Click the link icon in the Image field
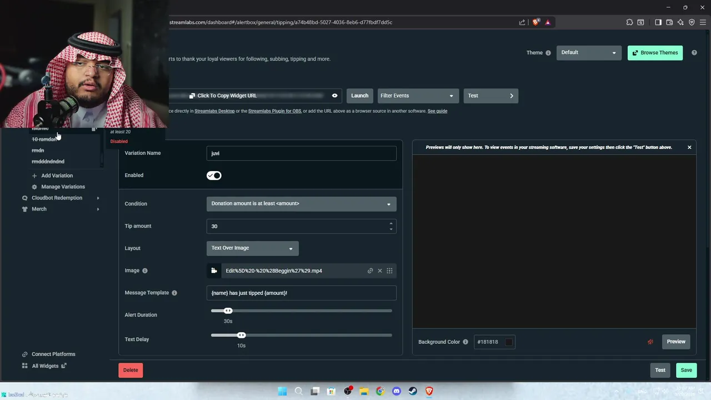The height and width of the screenshot is (400, 711). click(x=370, y=271)
